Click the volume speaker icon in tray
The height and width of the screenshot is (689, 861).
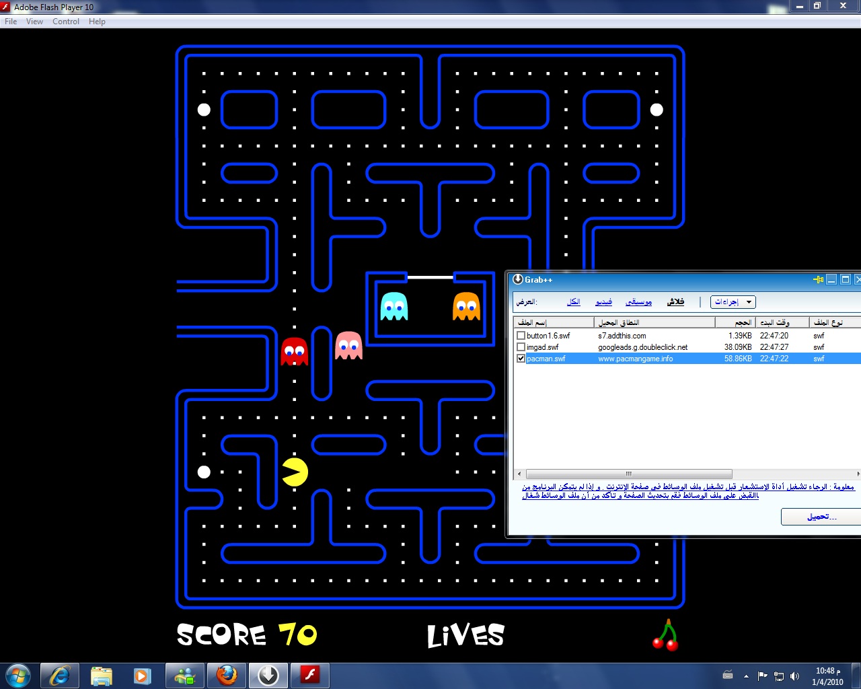click(x=795, y=676)
